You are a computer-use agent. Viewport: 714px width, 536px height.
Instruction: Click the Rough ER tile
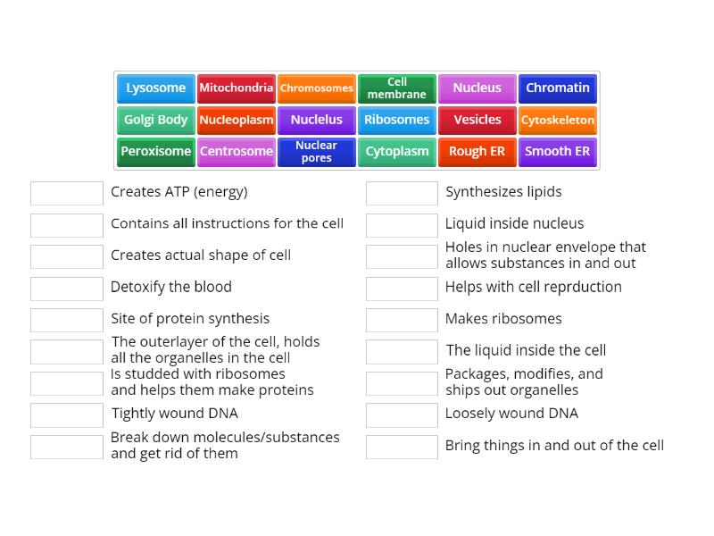click(x=477, y=152)
